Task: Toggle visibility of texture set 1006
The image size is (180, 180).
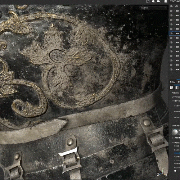Action: pos(171,33)
